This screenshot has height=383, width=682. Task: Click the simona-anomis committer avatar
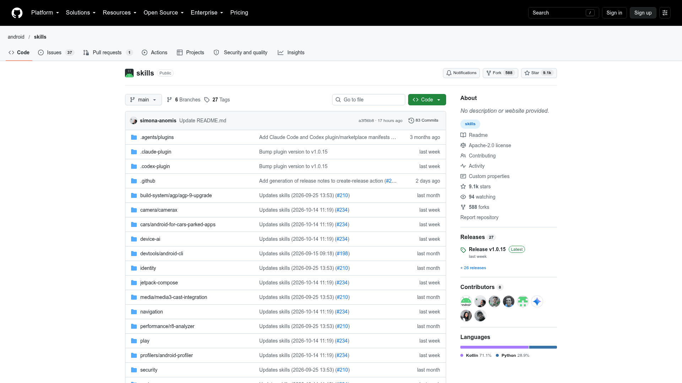click(134, 121)
